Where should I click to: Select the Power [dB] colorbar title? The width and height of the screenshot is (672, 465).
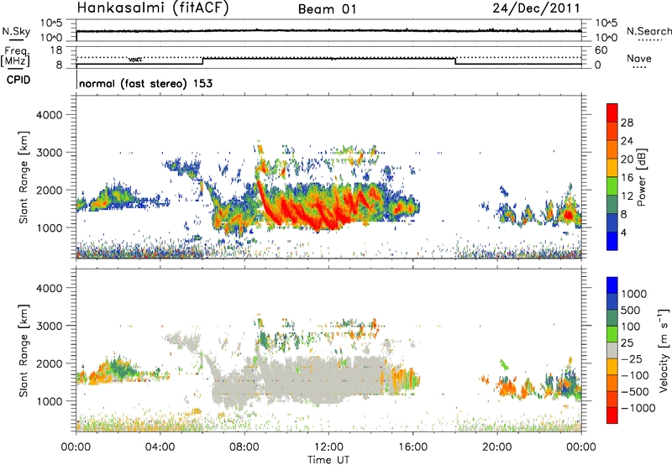click(x=641, y=177)
